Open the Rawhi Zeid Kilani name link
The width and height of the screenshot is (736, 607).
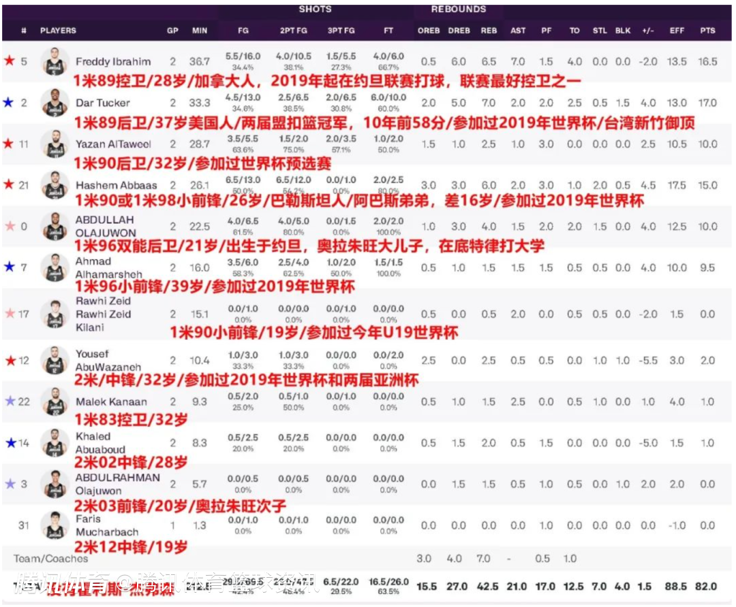104,314
